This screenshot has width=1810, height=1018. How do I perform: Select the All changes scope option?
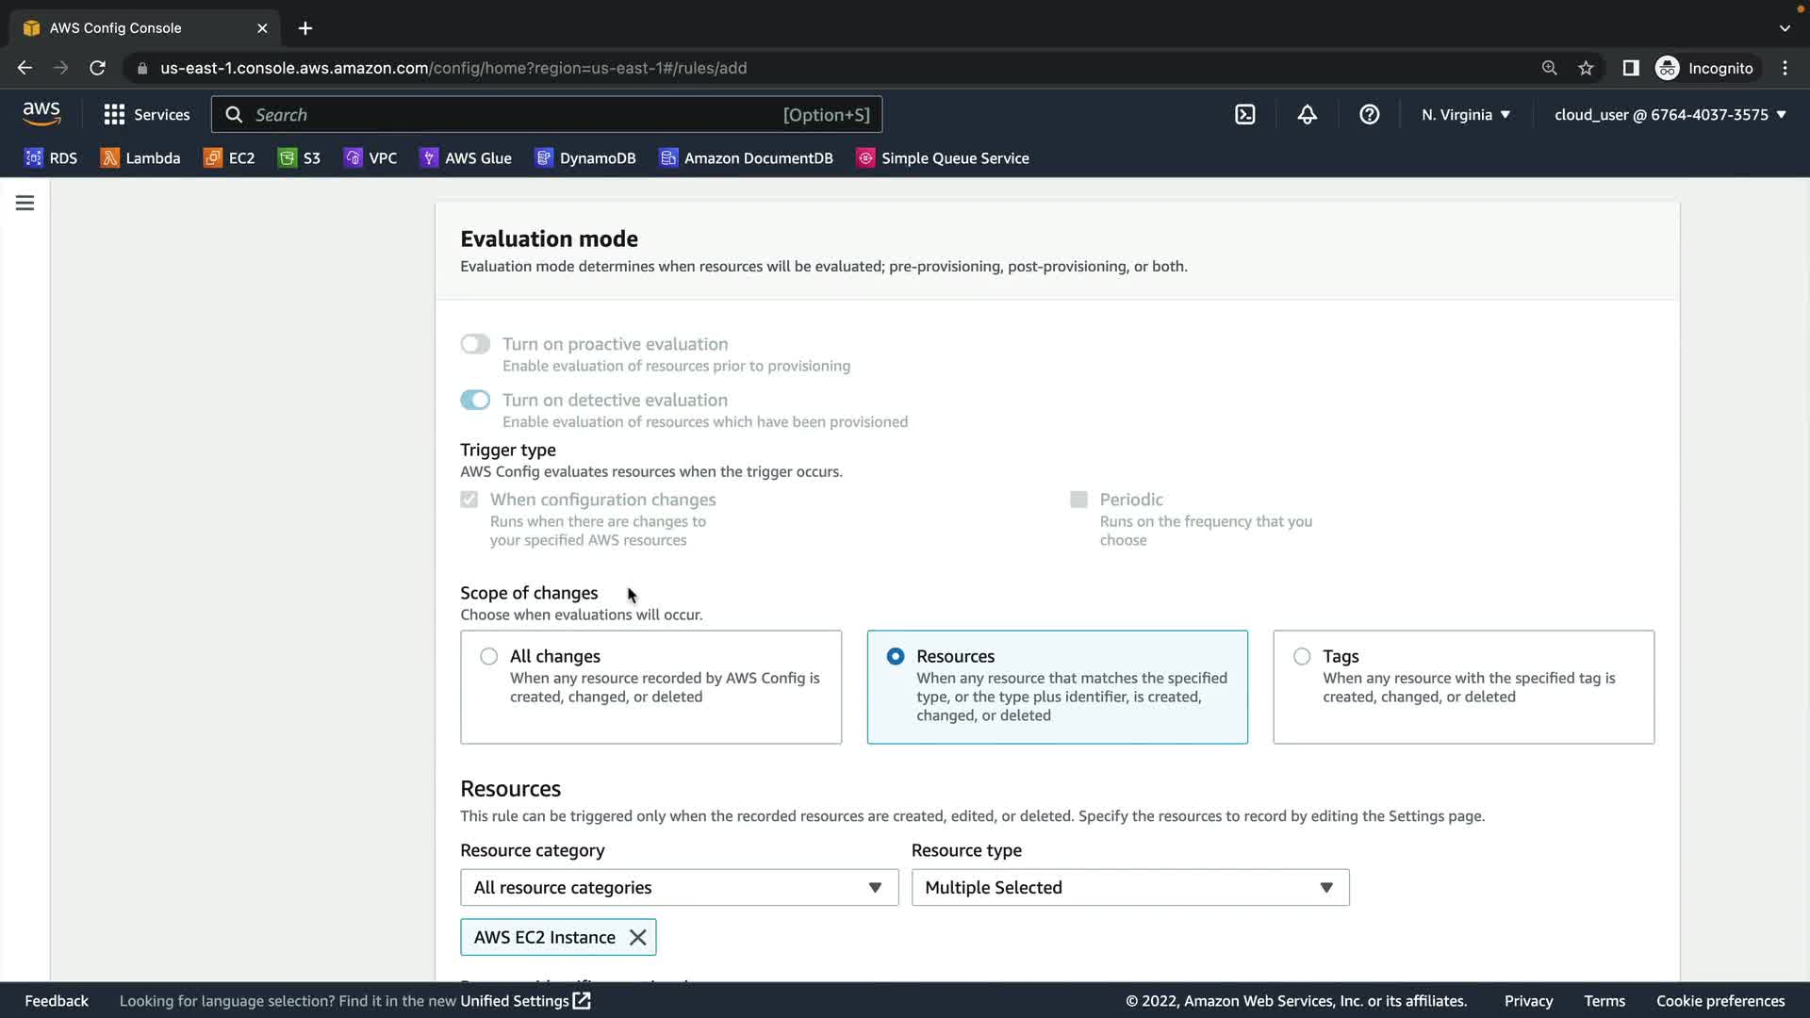click(x=488, y=656)
